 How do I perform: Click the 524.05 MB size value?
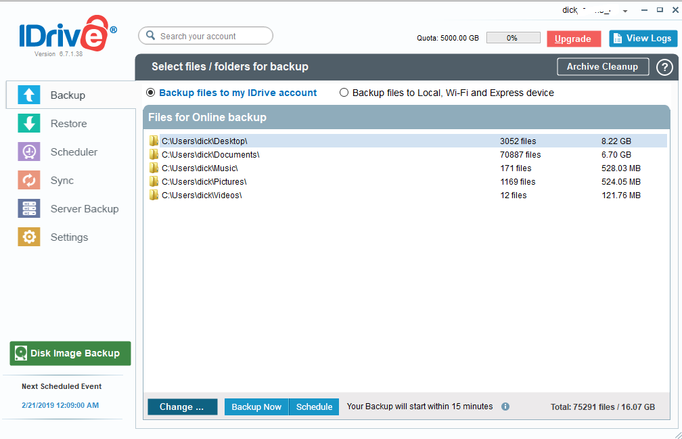pos(620,182)
